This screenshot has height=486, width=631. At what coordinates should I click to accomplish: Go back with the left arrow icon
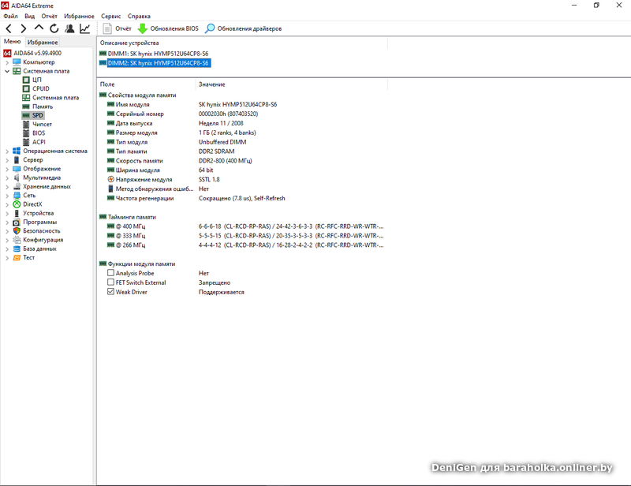[x=9, y=28]
